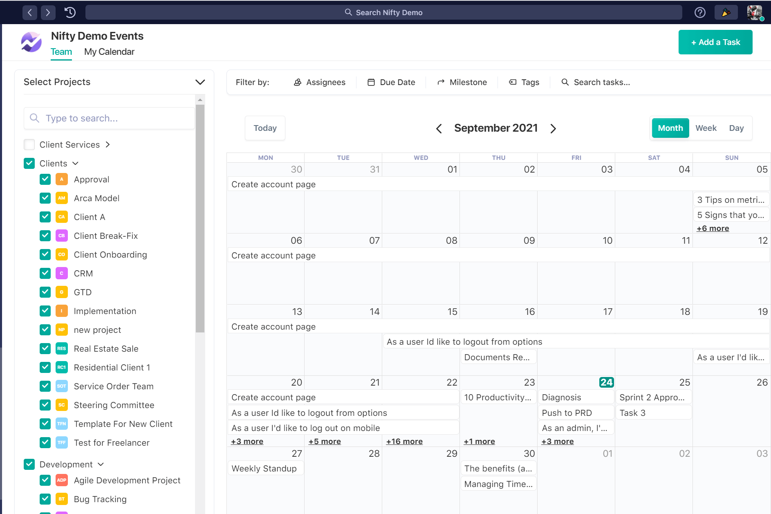The image size is (771, 514).
Task: Uncheck the CRM project checkbox
Action: pyautogui.click(x=45, y=274)
